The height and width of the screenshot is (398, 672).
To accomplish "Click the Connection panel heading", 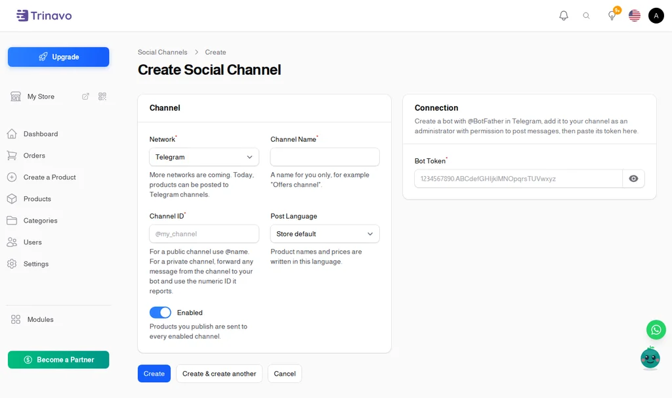I will [436, 108].
